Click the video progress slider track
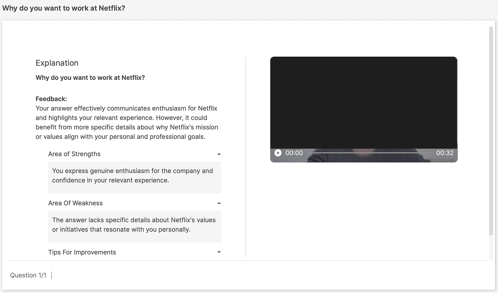 tap(369, 153)
